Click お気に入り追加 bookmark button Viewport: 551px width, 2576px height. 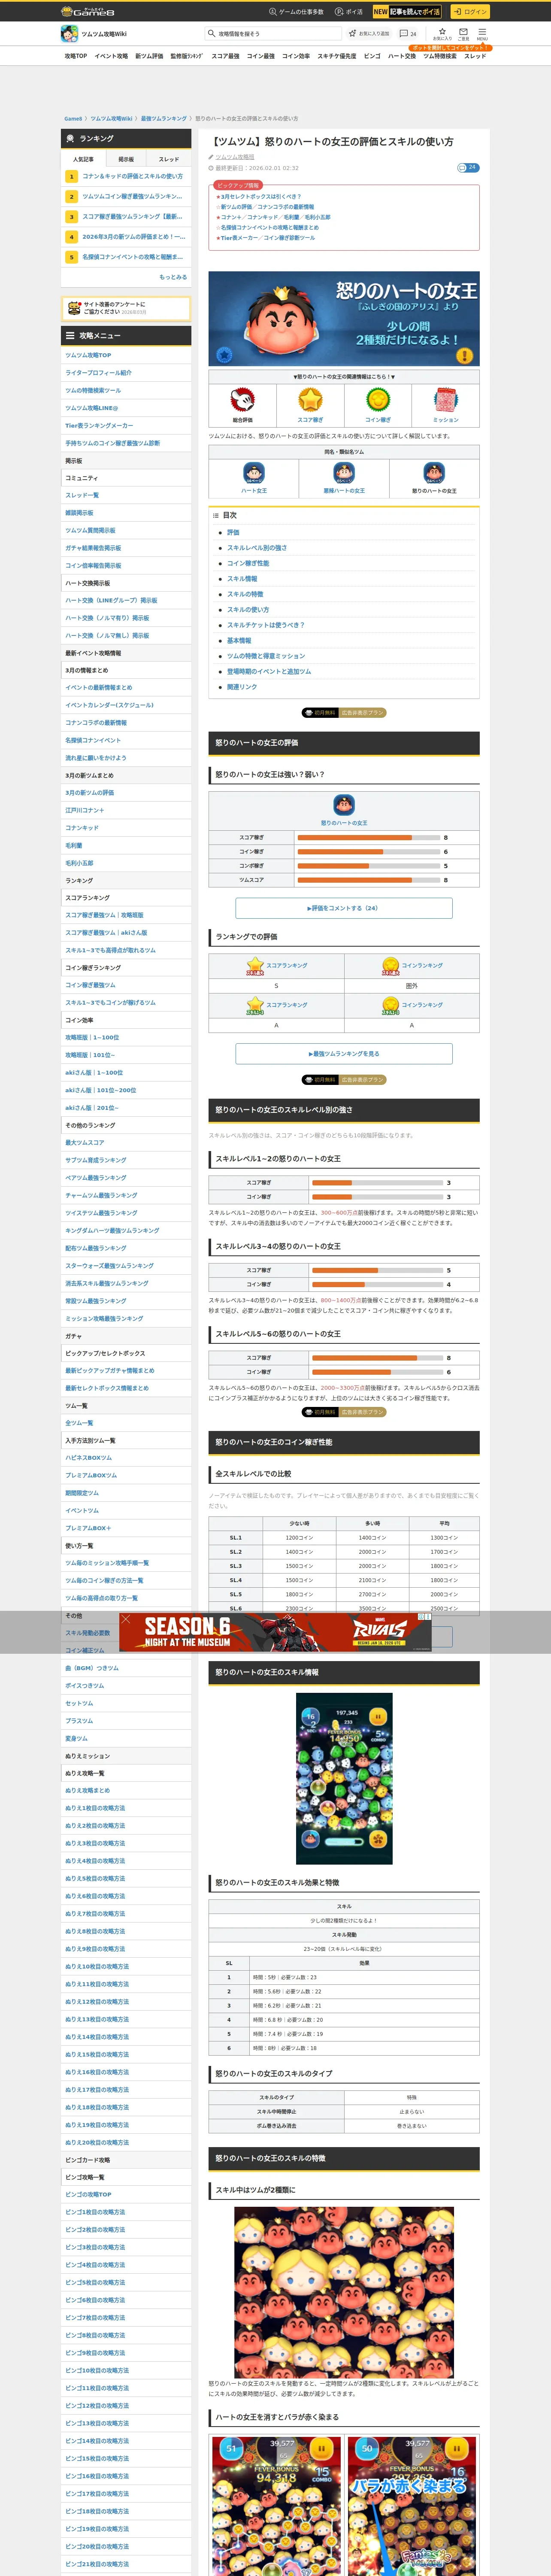370,34
